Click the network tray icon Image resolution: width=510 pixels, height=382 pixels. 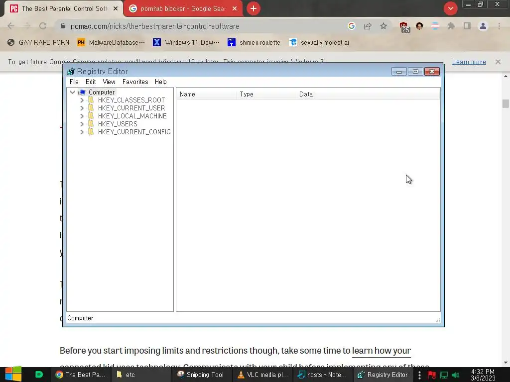coord(444,375)
